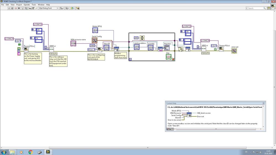
Task: Select the 38400 baud rate constant
Action: pos(92,46)
